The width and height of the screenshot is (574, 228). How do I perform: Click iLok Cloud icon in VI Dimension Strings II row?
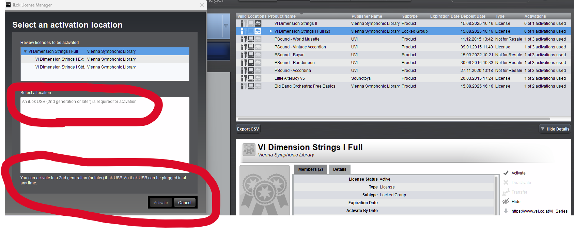258,24
